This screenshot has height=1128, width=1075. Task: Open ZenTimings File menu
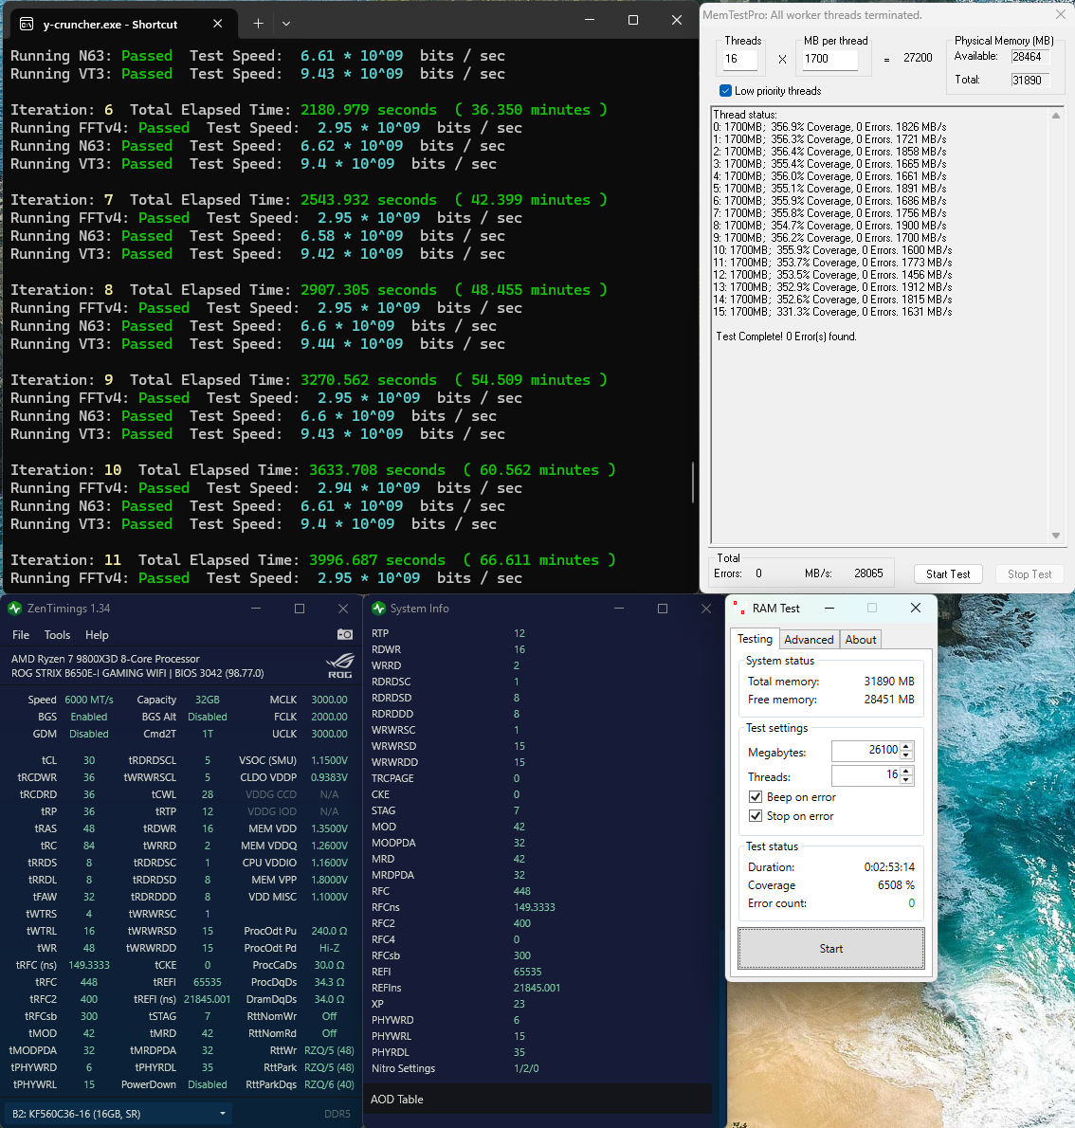click(x=21, y=634)
